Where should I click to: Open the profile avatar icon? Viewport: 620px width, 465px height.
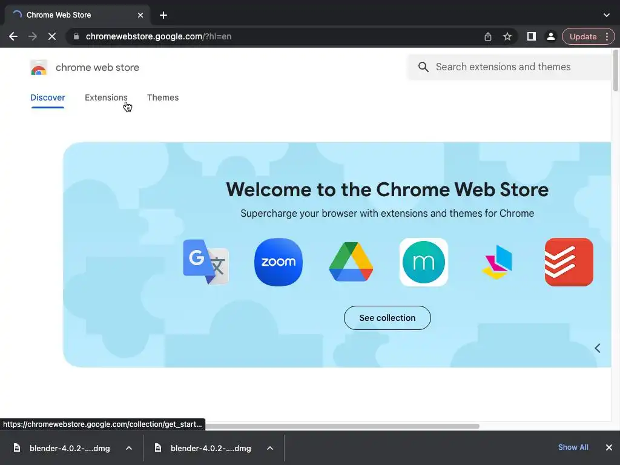550,36
